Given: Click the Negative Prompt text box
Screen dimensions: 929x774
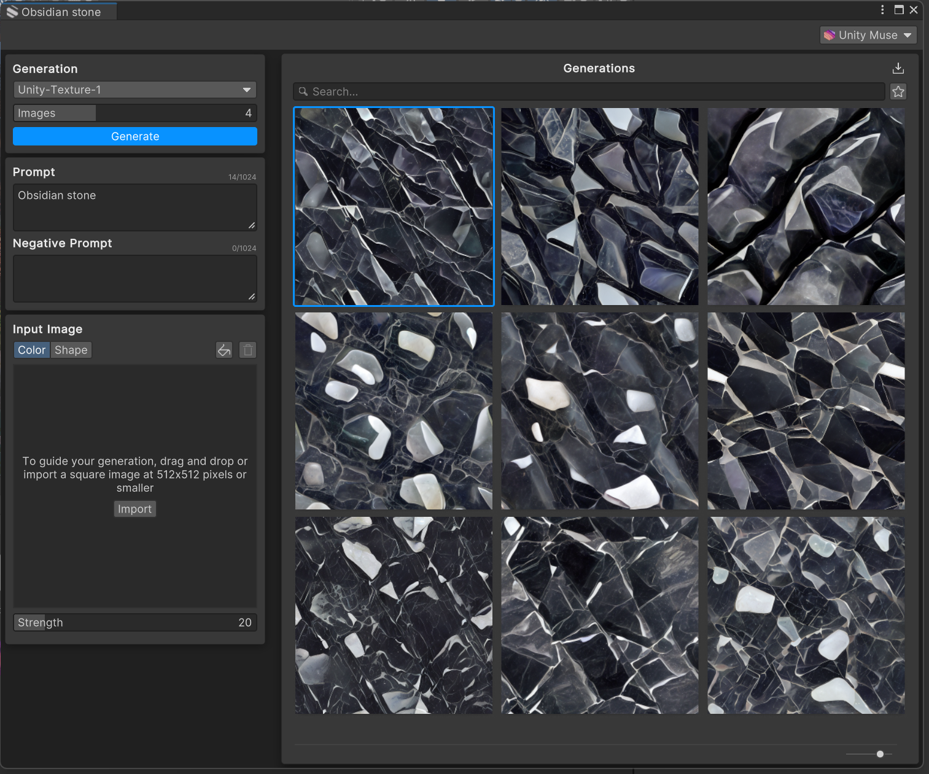Looking at the screenshot, I should point(135,279).
